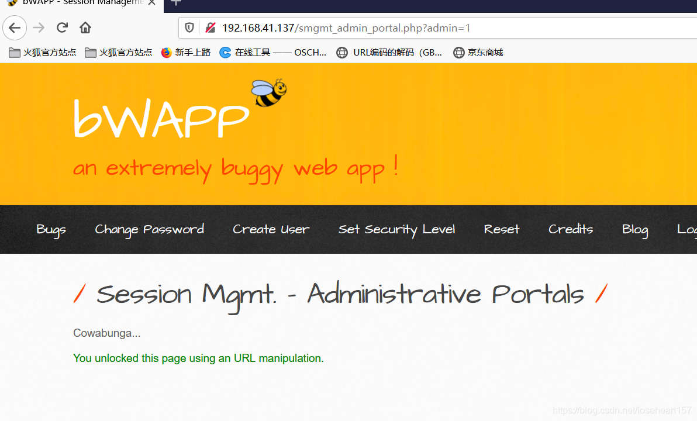This screenshot has height=421, width=697.
Task: Click the bWAPP logo text
Action: 161,119
